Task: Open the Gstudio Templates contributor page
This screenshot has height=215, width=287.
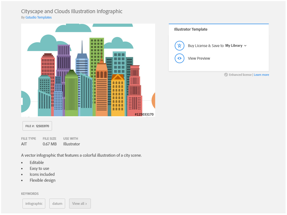Action: pos(38,17)
